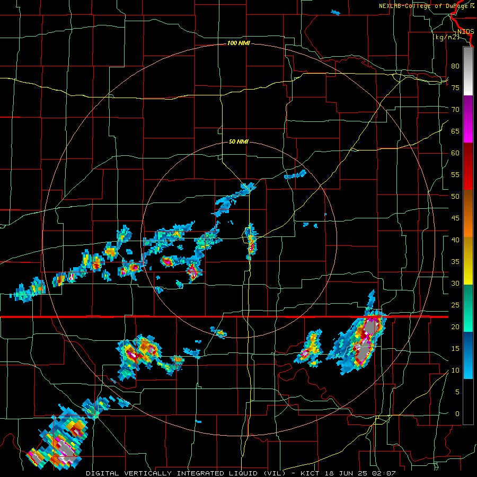Click the 100 NMI range ring label
This screenshot has width=477, height=477.
click(x=238, y=43)
